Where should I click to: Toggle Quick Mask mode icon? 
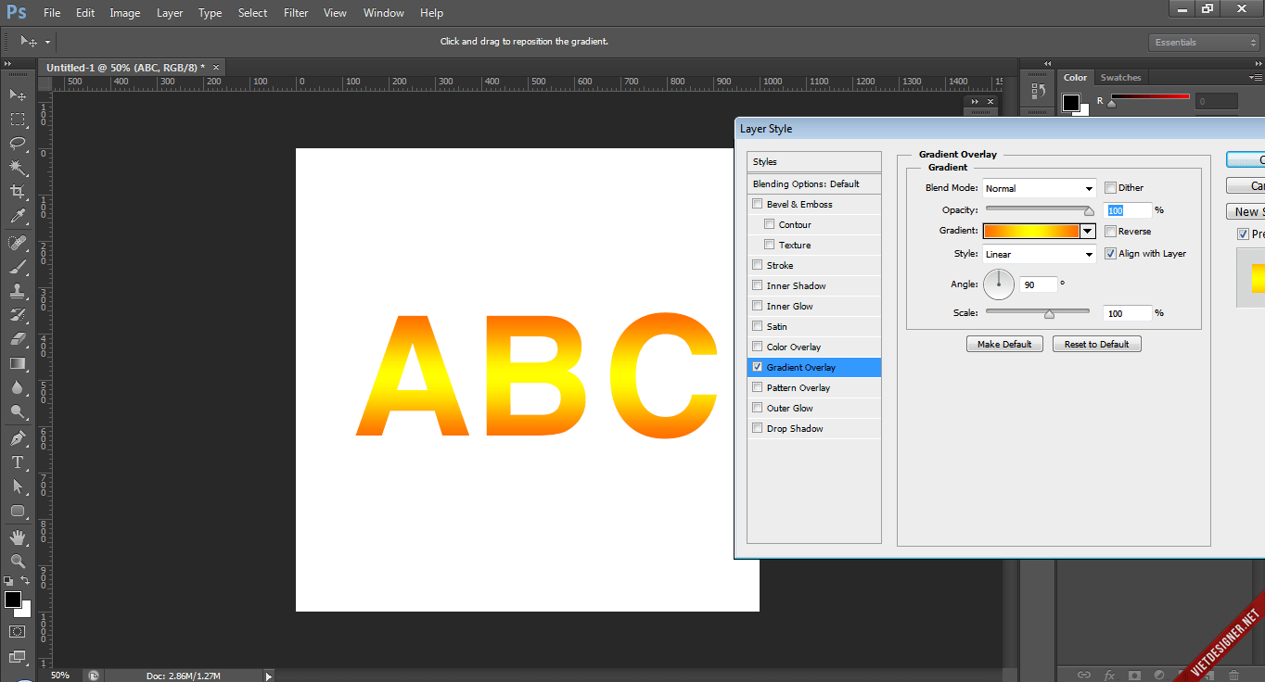pyautogui.click(x=18, y=631)
